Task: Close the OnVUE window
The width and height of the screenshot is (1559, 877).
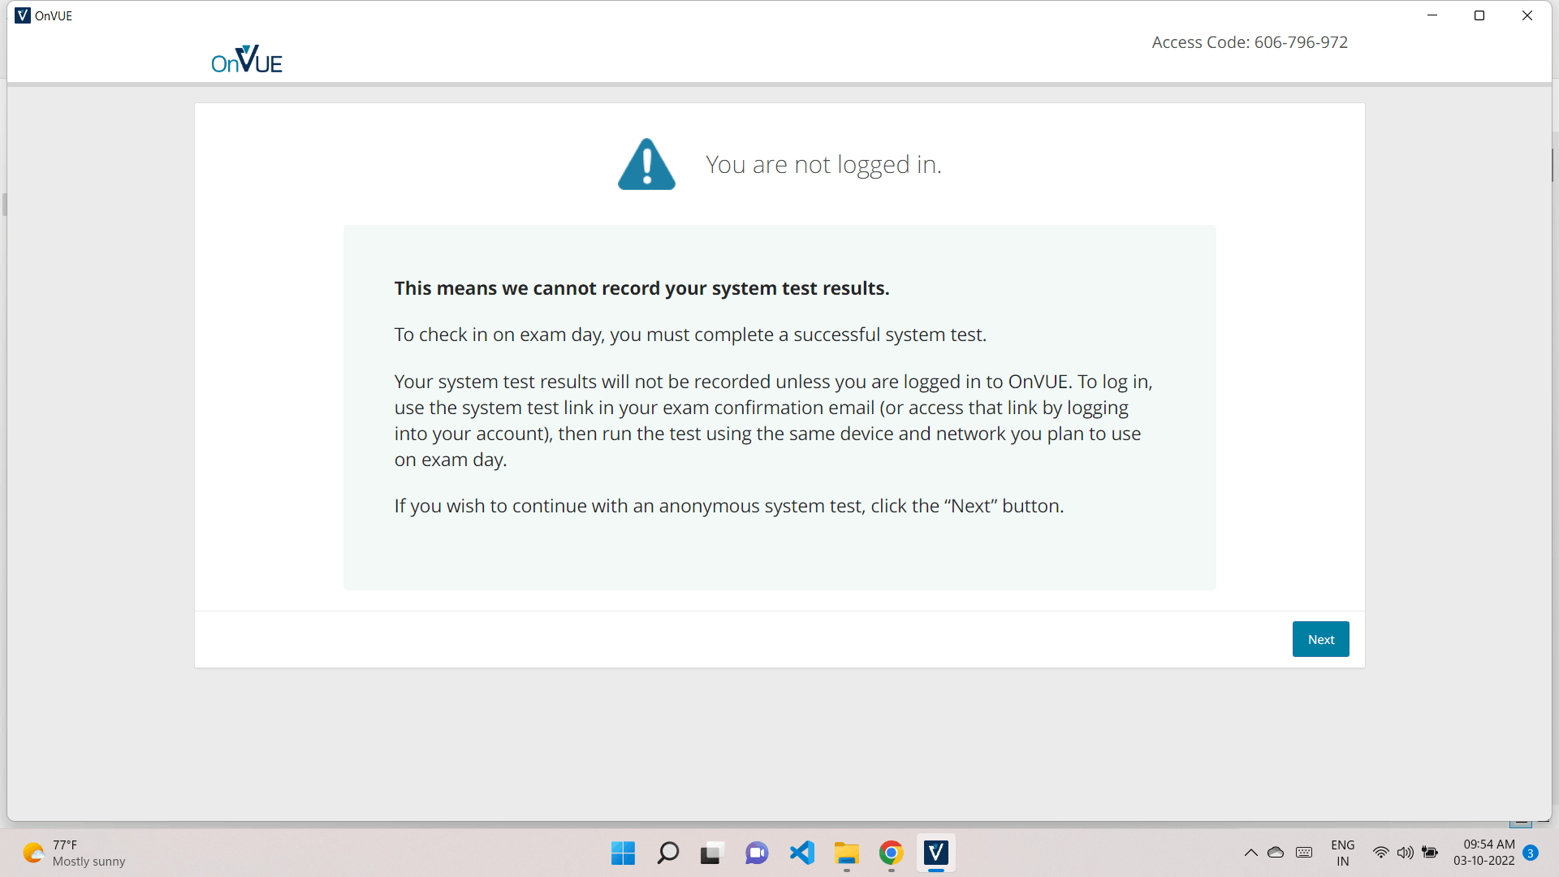Action: tap(1527, 15)
